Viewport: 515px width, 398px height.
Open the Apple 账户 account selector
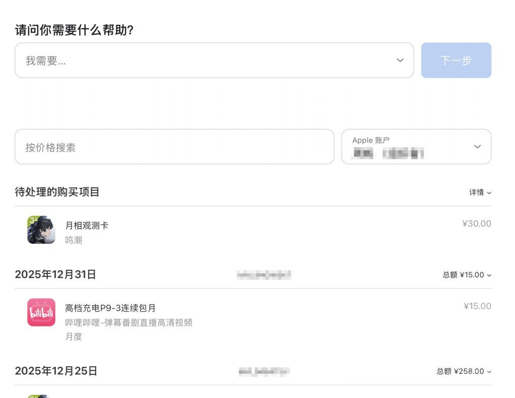[x=416, y=147]
